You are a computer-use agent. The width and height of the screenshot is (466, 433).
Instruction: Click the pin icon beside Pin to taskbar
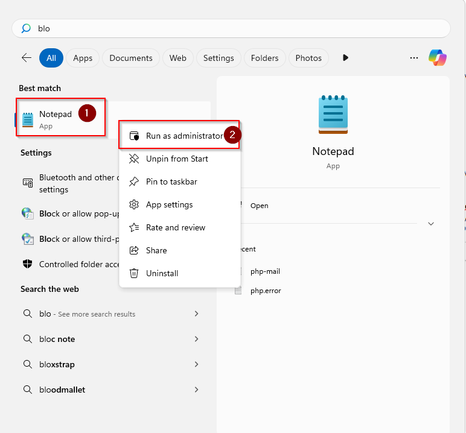pos(134,182)
